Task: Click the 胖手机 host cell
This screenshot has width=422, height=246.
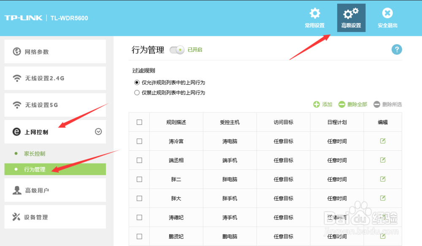Action: coord(230,198)
